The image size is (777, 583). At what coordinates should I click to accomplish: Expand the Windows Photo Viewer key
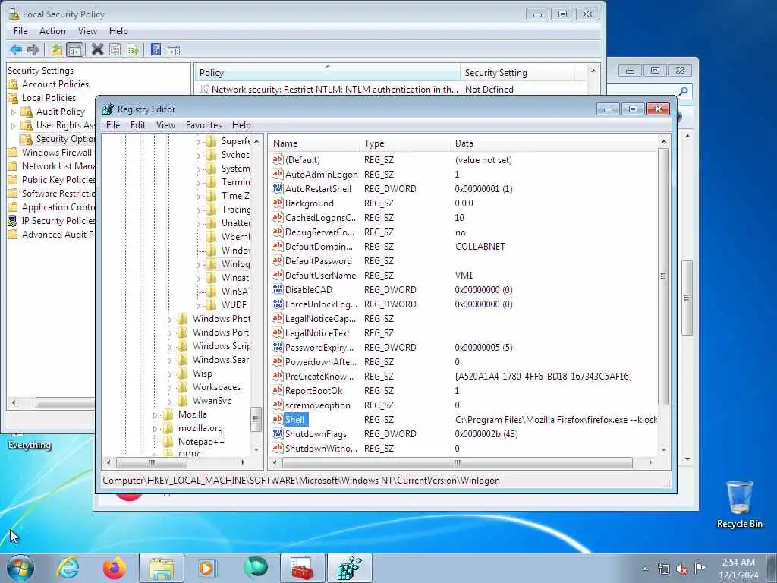(169, 320)
